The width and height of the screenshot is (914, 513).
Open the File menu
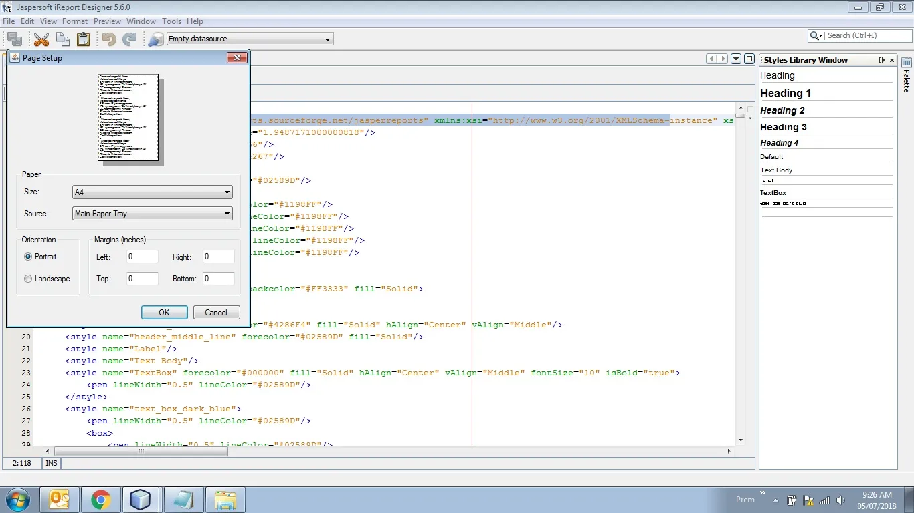pyautogui.click(x=9, y=21)
